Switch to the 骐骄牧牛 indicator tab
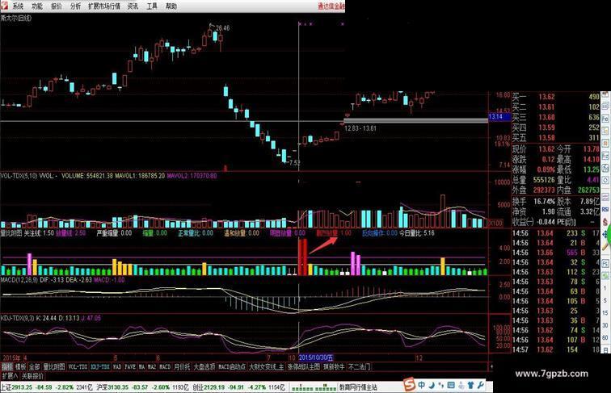Image resolution: width=611 pixels, height=393 pixels. coord(334,366)
